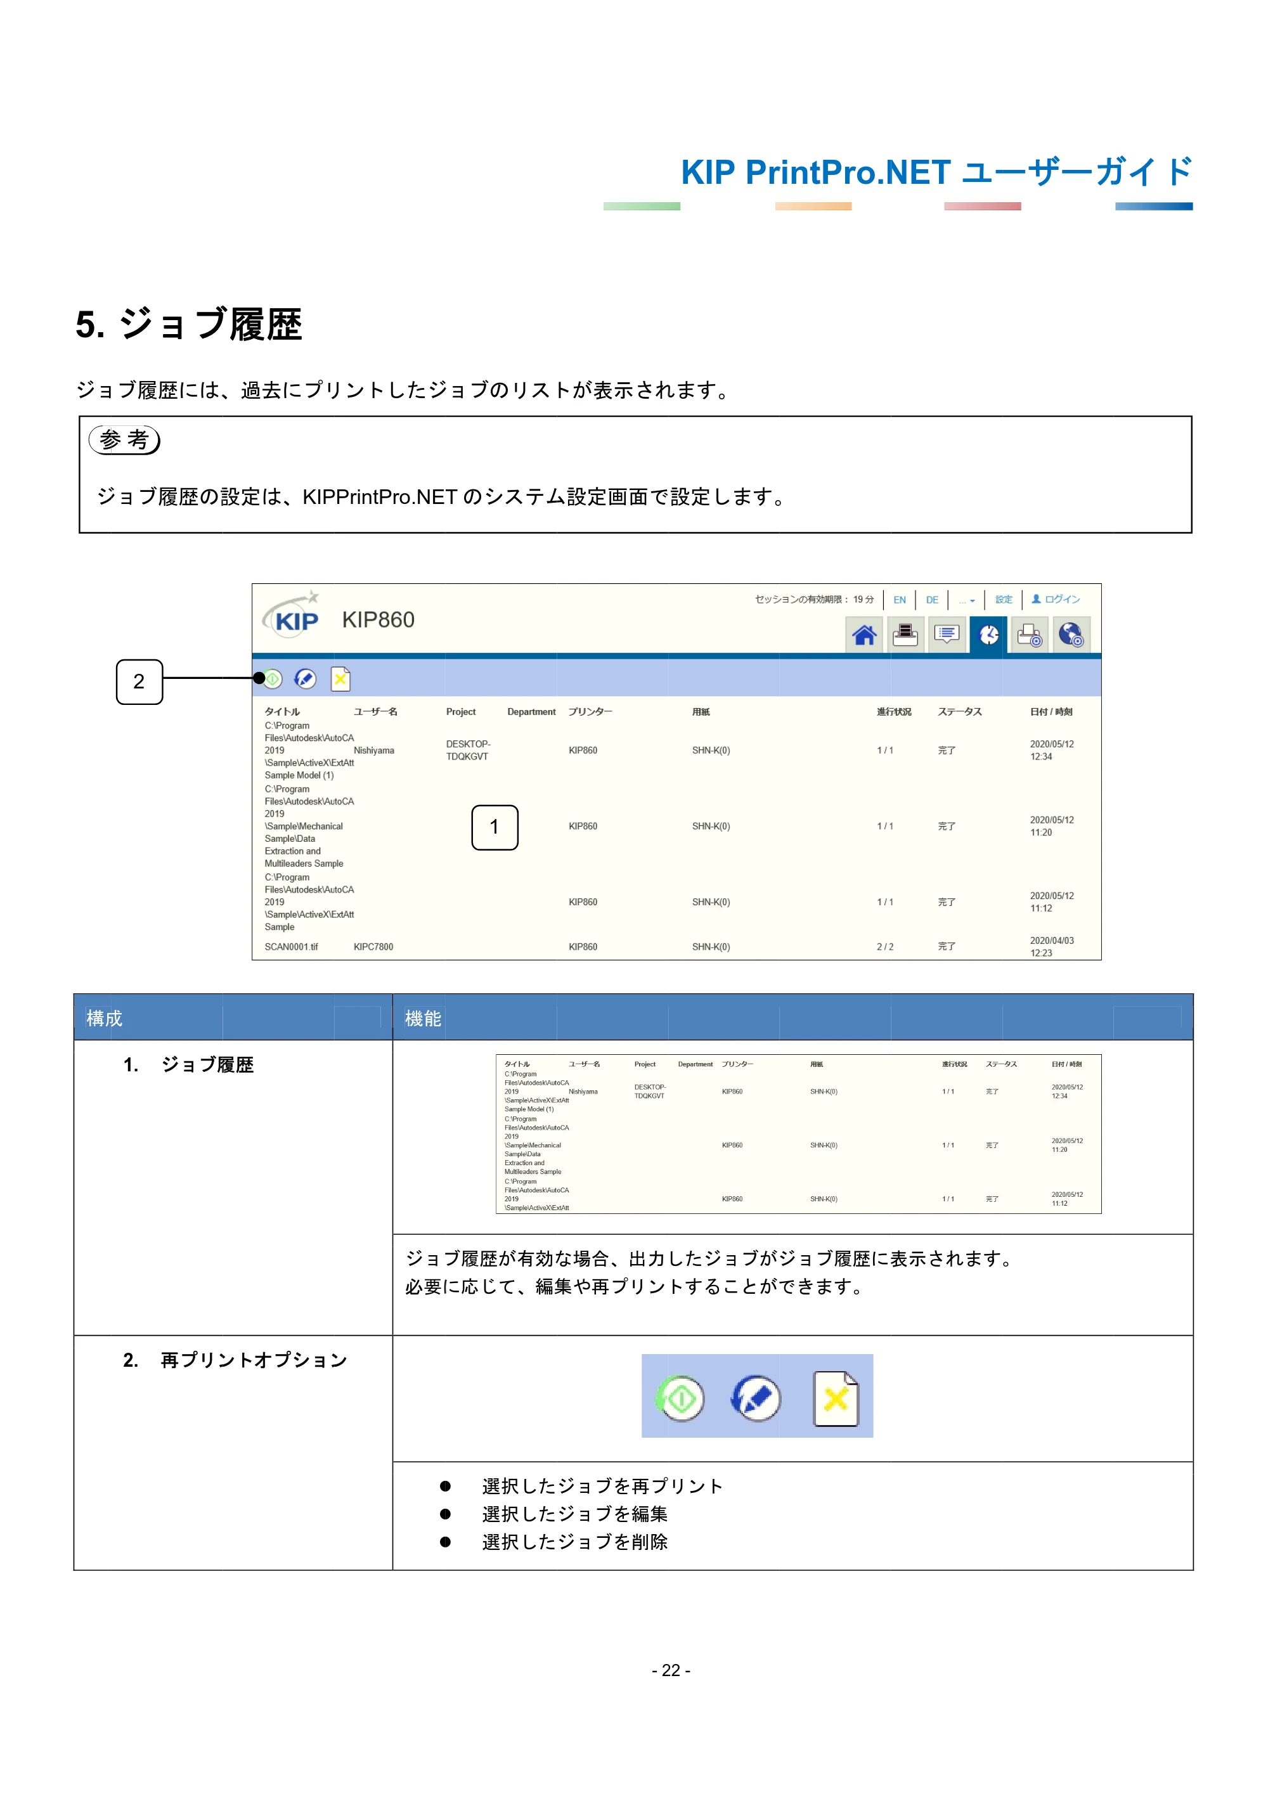Click the enlarged blue edit pencil icon in table
This screenshot has height=1794, width=1268.
point(756,1398)
